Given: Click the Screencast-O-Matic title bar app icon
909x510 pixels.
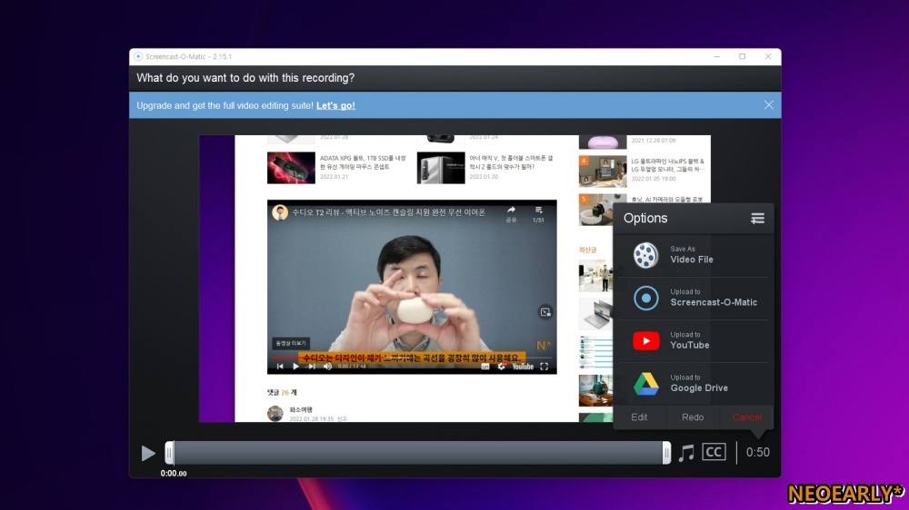Looking at the screenshot, I should pyautogui.click(x=138, y=57).
